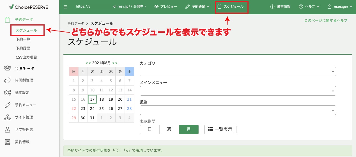Go to previous month with << arrow
Screen dimensions: 356x157
point(88,63)
